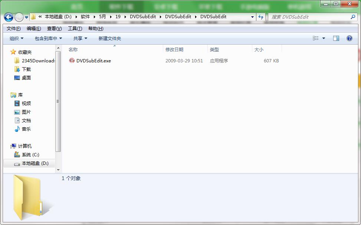Minimize the Explorer window
Image resolution: width=361 pixels, height=225 pixels.
pyautogui.click(x=325, y=4)
